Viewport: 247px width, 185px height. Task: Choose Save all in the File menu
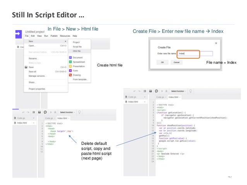coord(46,71)
